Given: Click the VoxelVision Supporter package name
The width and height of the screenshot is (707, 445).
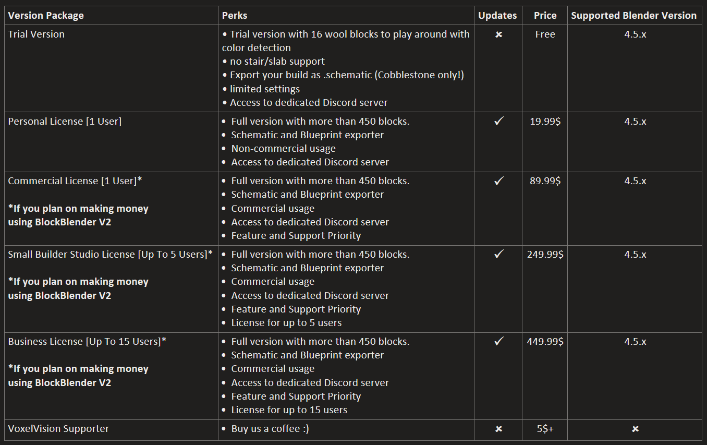Looking at the screenshot, I should tap(58, 429).
